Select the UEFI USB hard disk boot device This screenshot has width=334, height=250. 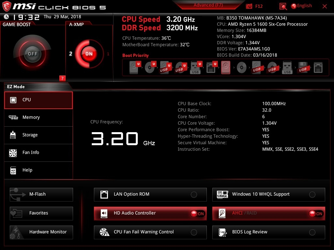click(166, 68)
